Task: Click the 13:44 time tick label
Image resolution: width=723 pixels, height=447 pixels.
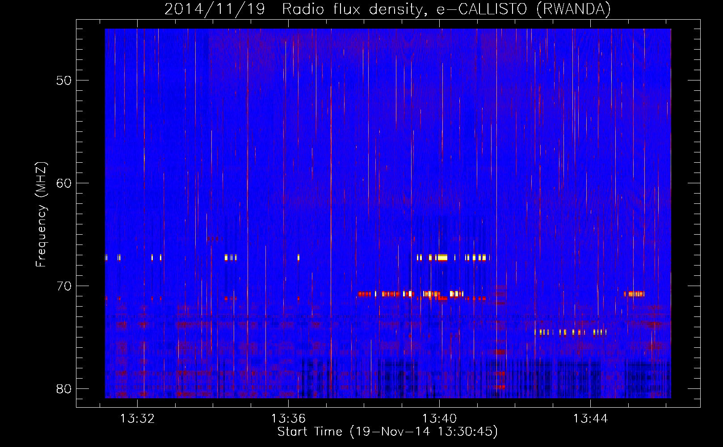Action: (590, 418)
